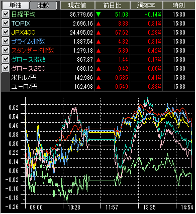Select the 米ドル/円 row label
The height and width of the screenshot is (214, 196).
point(24,78)
